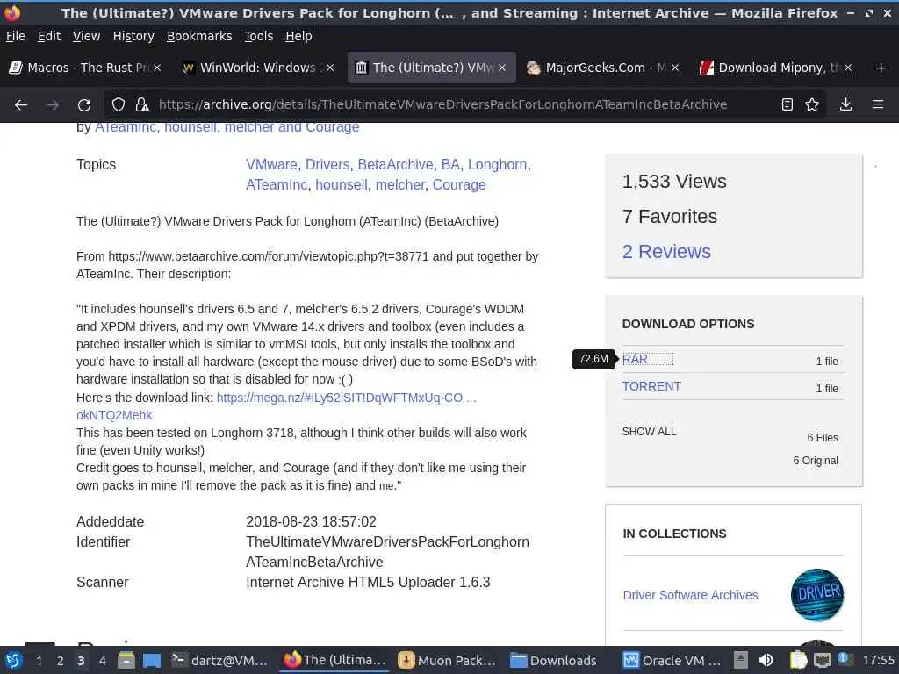Click the forward navigation arrow
Viewport: 899px width, 674px height.
click(52, 105)
